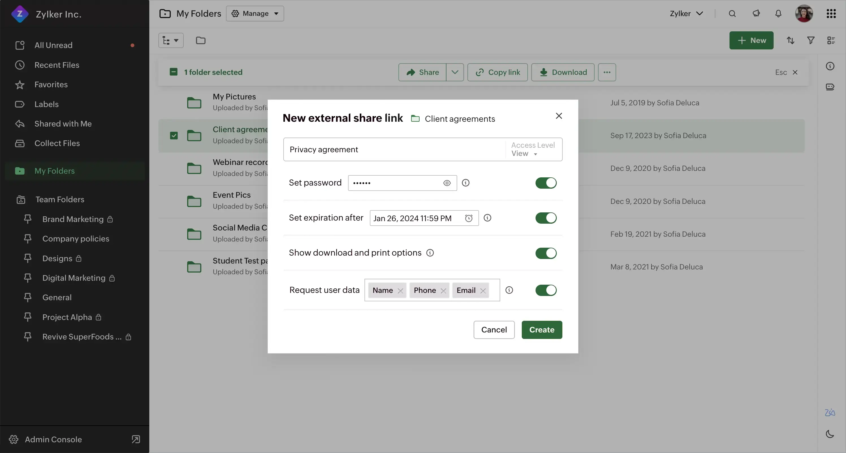846x453 pixels.
Task: Click the notifications bell icon
Action: tap(778, 13)
